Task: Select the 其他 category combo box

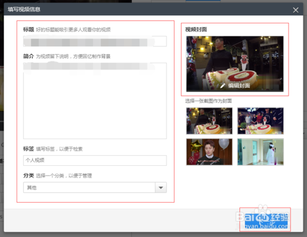Action: (x=95, y=187)
